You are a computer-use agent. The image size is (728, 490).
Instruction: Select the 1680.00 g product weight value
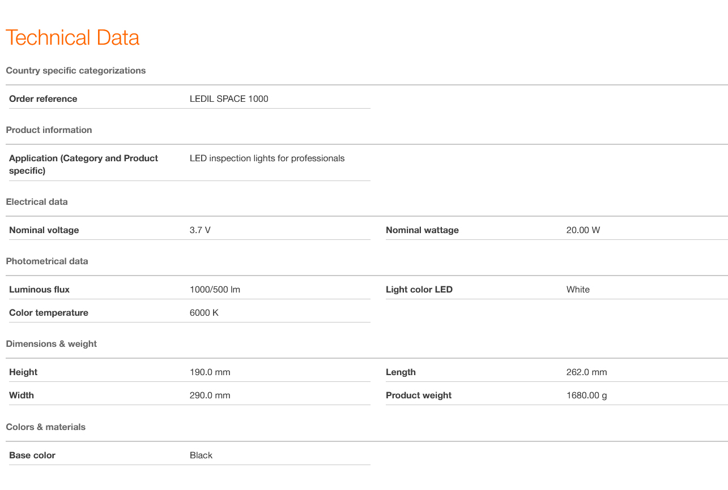coord(586,396)
